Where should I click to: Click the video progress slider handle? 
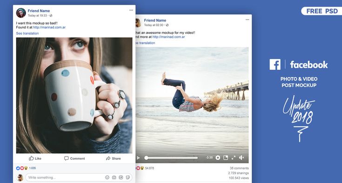(147, 158)
